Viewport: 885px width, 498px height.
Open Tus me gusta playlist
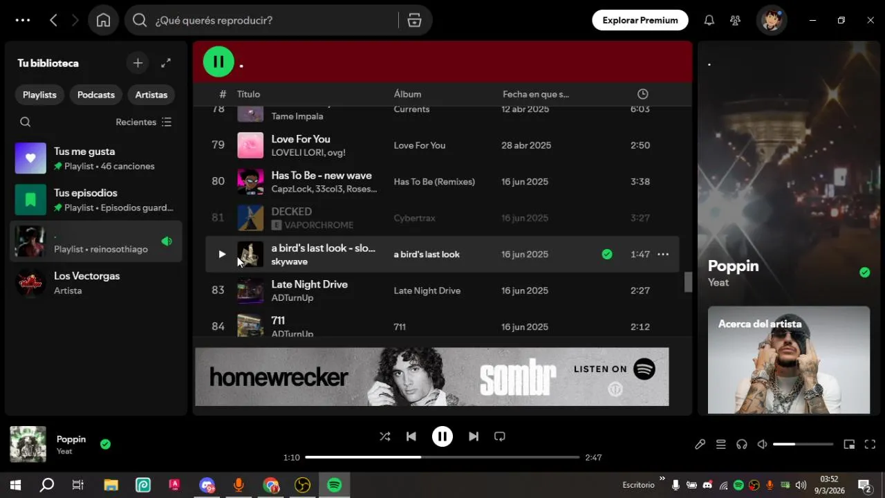click(96, 158)
